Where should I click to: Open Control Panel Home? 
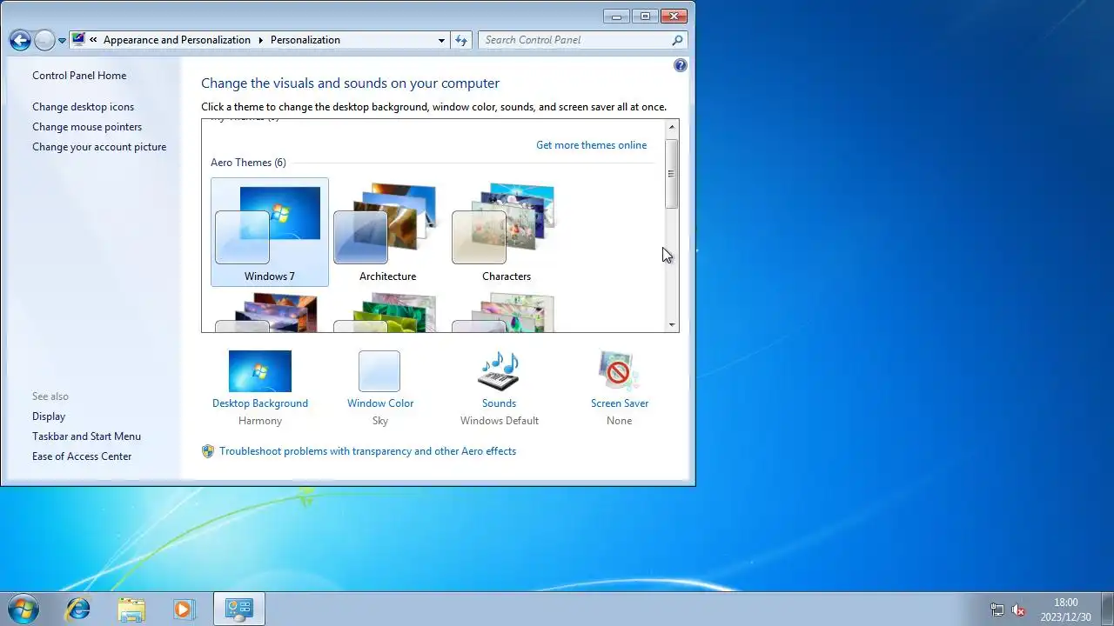point(79,76)
